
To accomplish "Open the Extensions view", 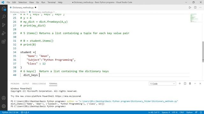I will click(4, 41).
